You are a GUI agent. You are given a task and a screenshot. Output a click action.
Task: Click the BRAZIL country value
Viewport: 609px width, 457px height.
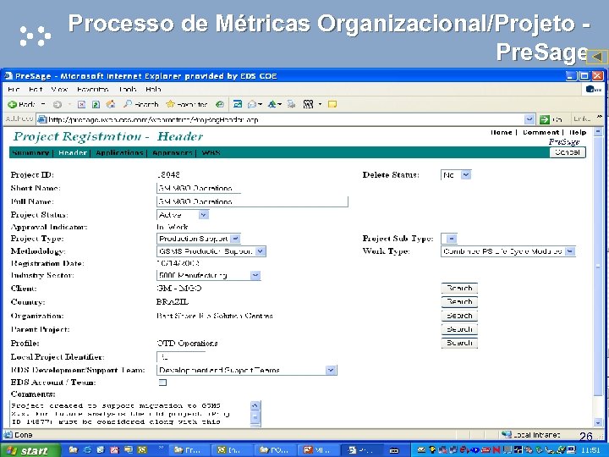(173, 301)
